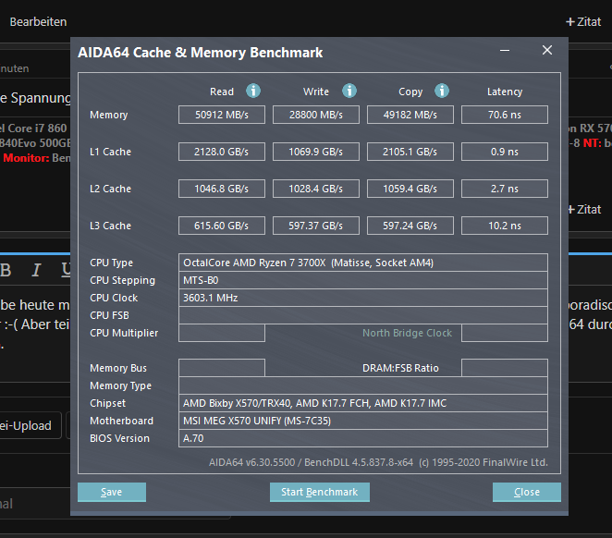Click the AIDA64 v6.30.5500 version text
The height and width of the screenshot is (538, 612).
[x=378, y=462]
